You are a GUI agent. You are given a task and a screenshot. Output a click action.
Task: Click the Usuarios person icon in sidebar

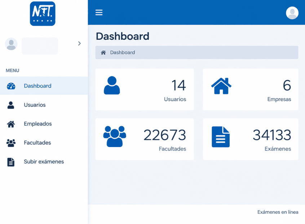[11, 105]
